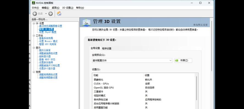Select the 后台应用程序最大帧速率 settings row
Screen dimensions: 244x109
click(x=144, y=104)
